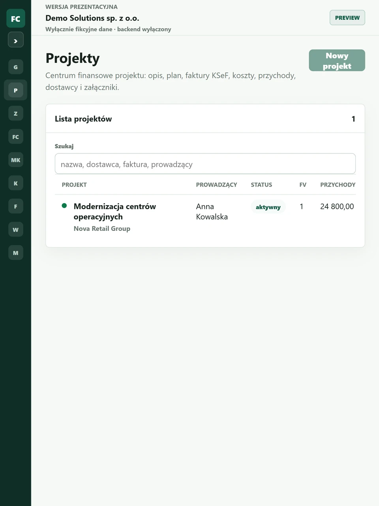The height and width of the screenshot is (506, 379).
Task: Expand the sidebar with the chevron button
Action: pyautogui.click(x=16, y=40)
